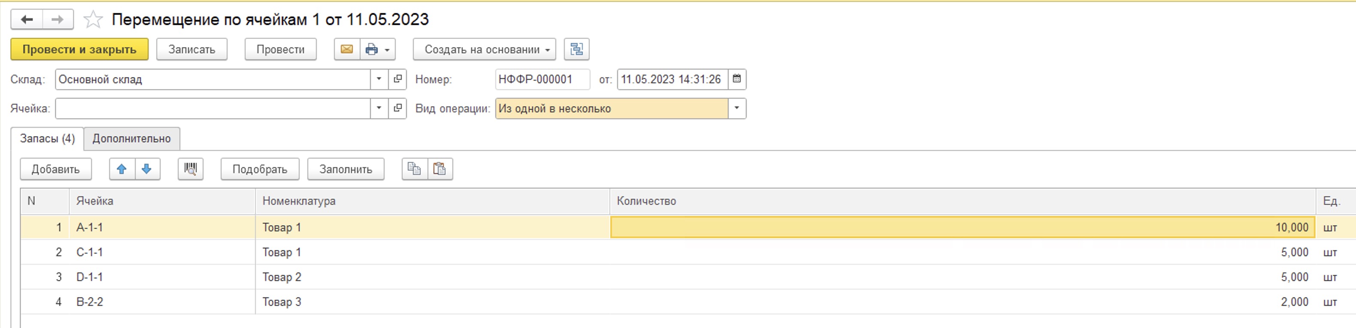This screenshot has height=328, width=1356.
Task: Open the date calendar picker
Action: [x=737, y=79]
